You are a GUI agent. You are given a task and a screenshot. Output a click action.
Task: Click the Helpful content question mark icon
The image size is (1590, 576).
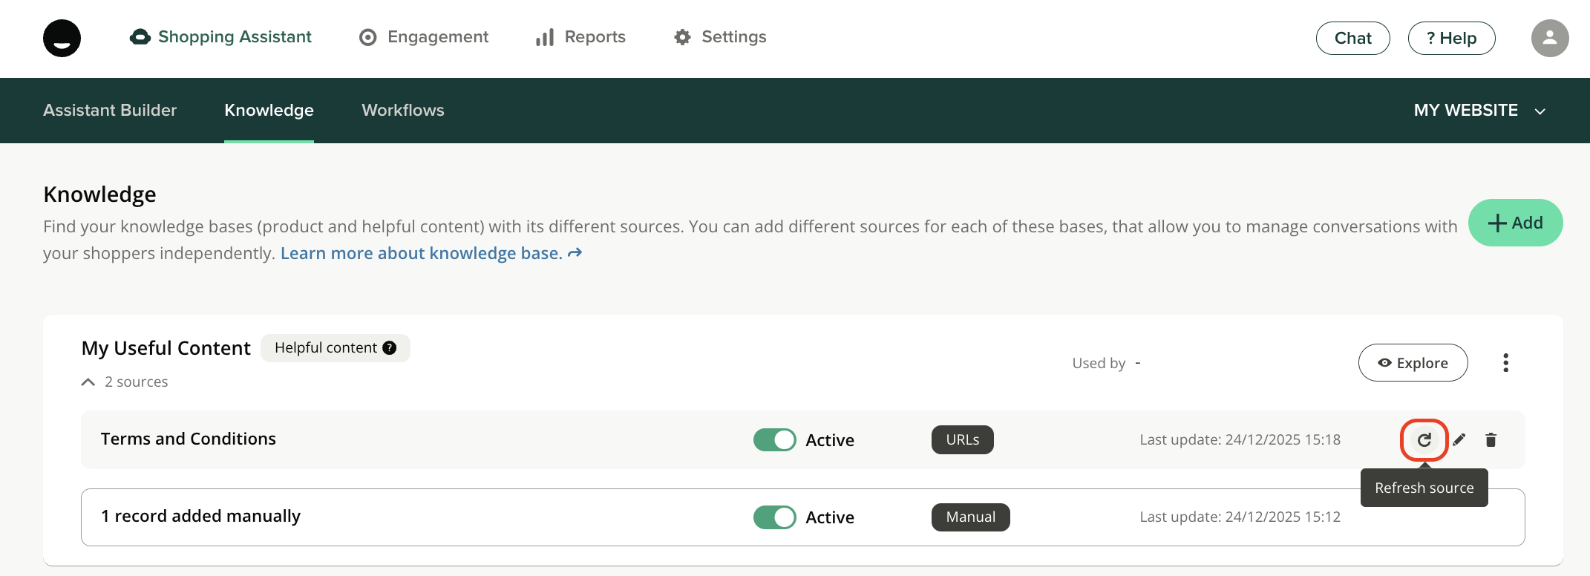(x=390, y=348)
